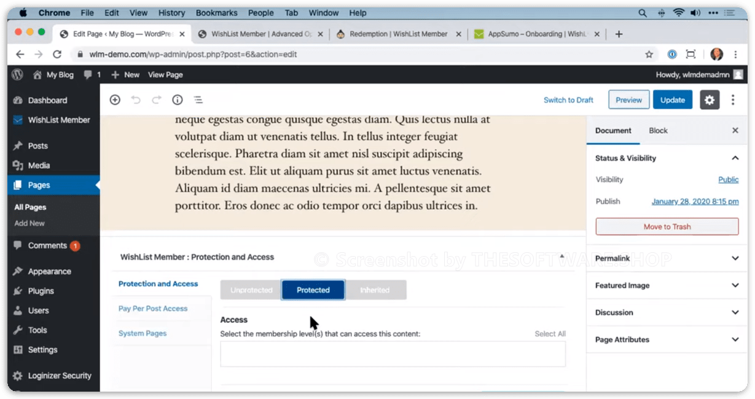
Task: Close the Document settings sidebar
Action: (735, 130)
